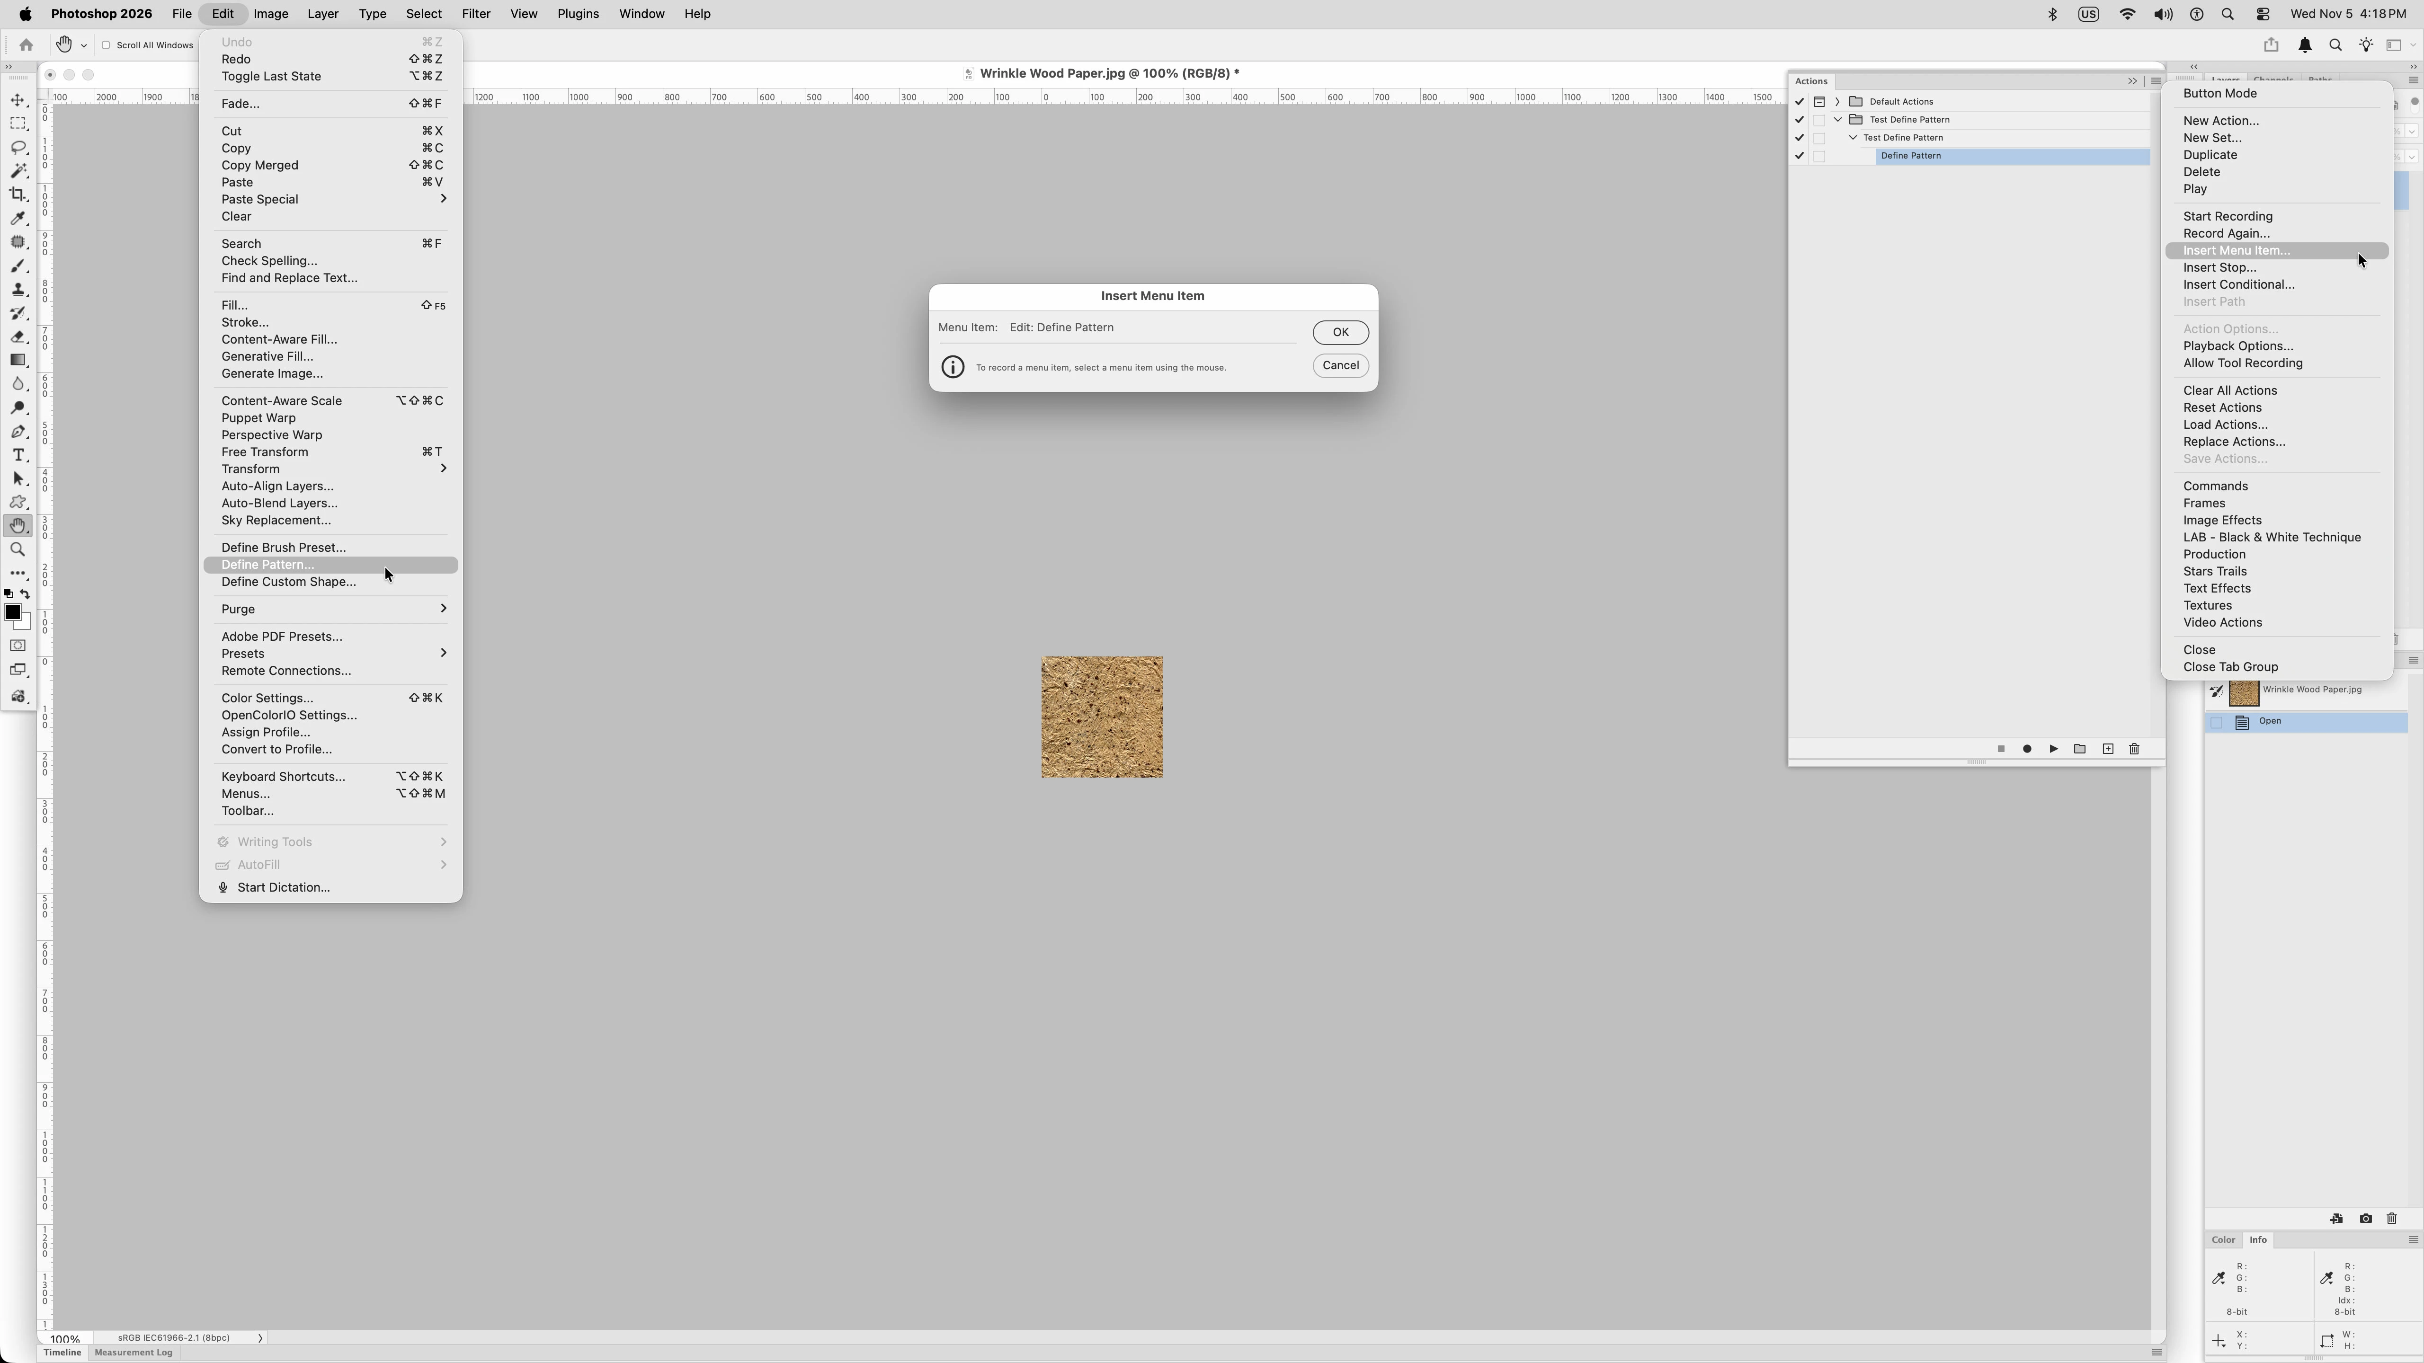Toggle checkmark for Default Actions set
The height and width of the screenshot is (1363, 2424).
(1799, 102)
